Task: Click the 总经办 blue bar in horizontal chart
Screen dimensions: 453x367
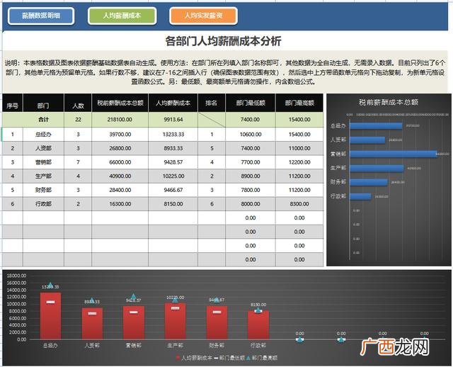Action: pos(376,126)
